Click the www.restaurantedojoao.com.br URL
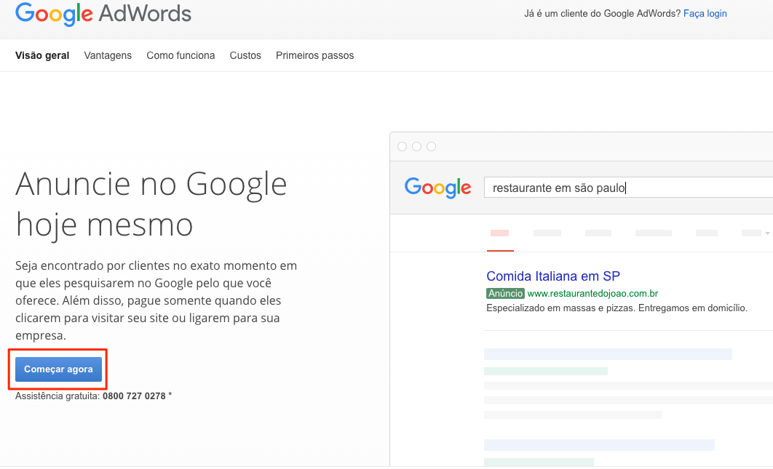 click(592, 294)
